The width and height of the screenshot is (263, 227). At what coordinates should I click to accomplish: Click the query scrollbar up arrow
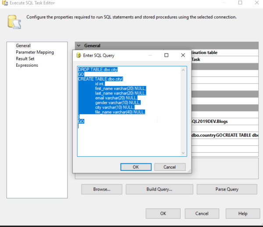click(x=184, y=69)
